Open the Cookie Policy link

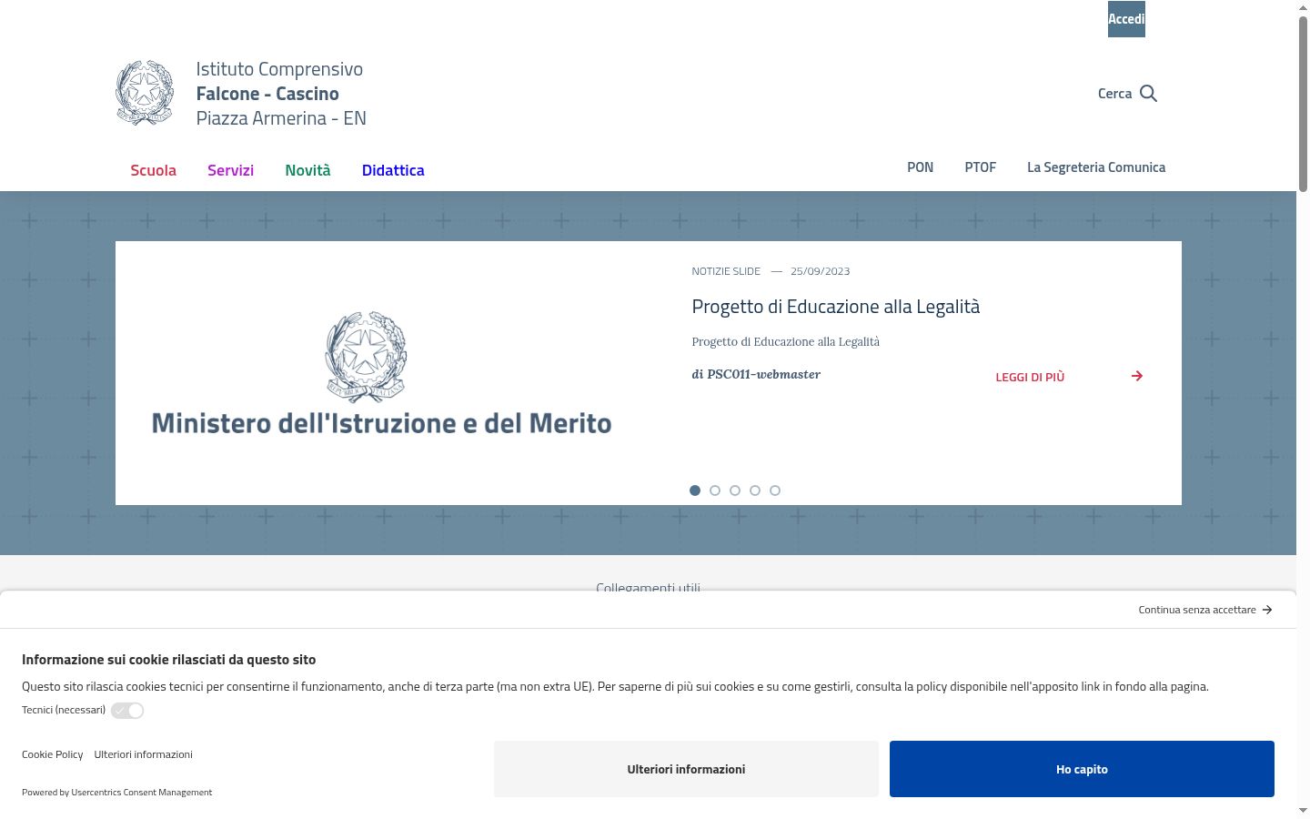tap(52, 754)
